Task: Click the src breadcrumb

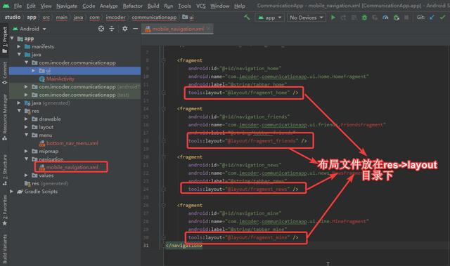Action: click(x=46, y=17)
